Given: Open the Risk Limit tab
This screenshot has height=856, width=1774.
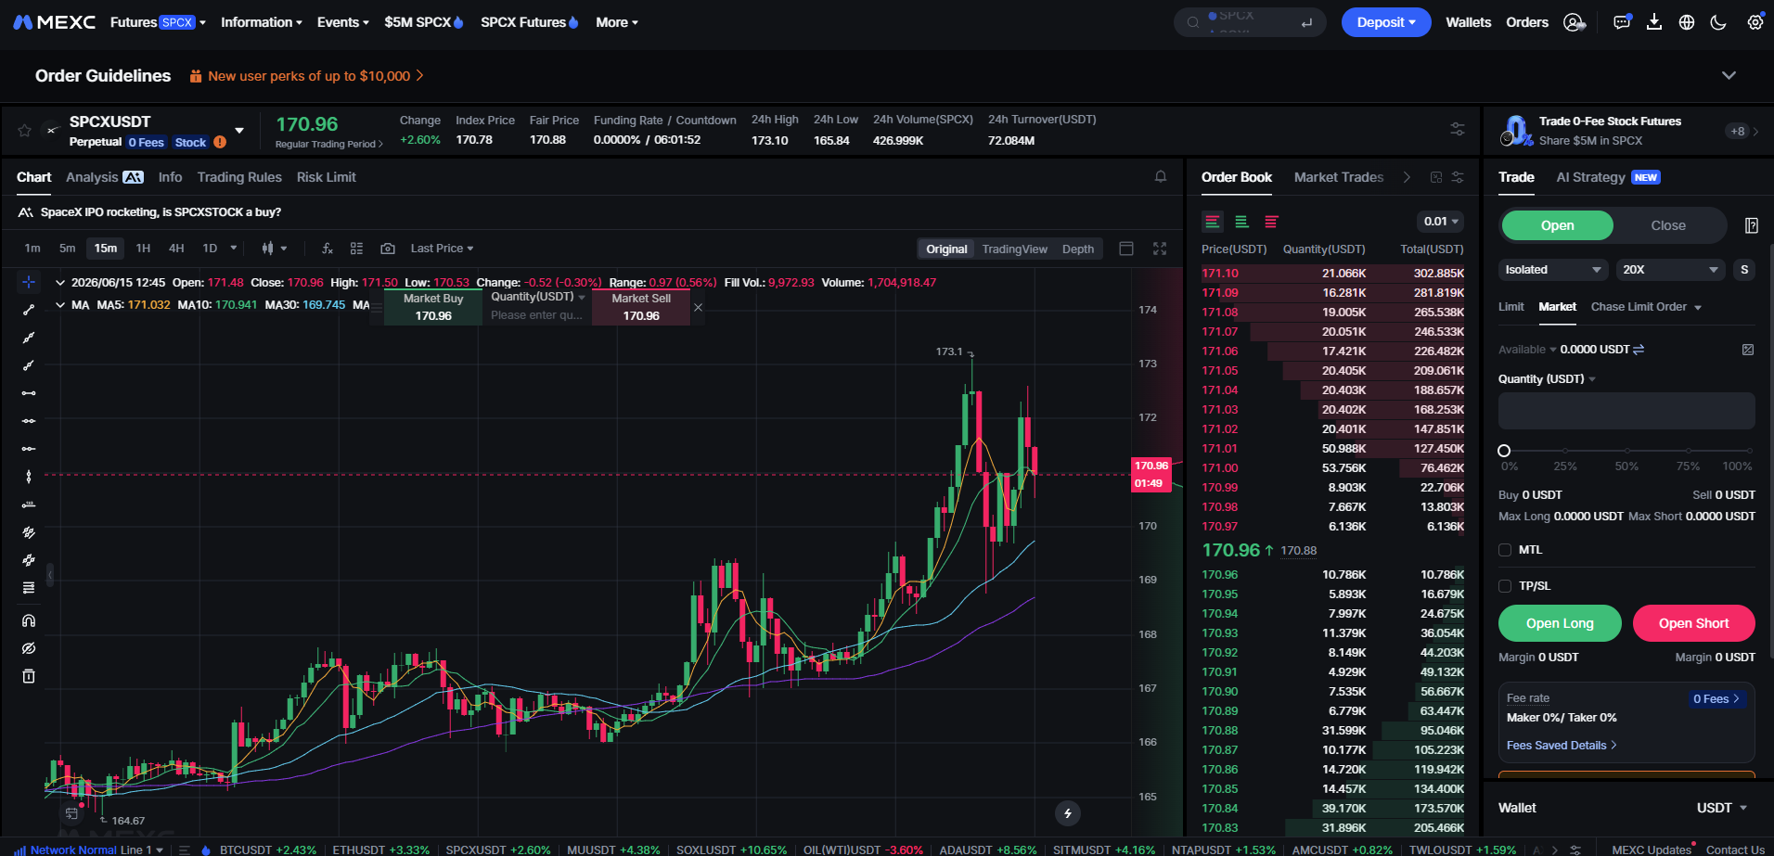Looking at the screenshot, I should [327, 177].
